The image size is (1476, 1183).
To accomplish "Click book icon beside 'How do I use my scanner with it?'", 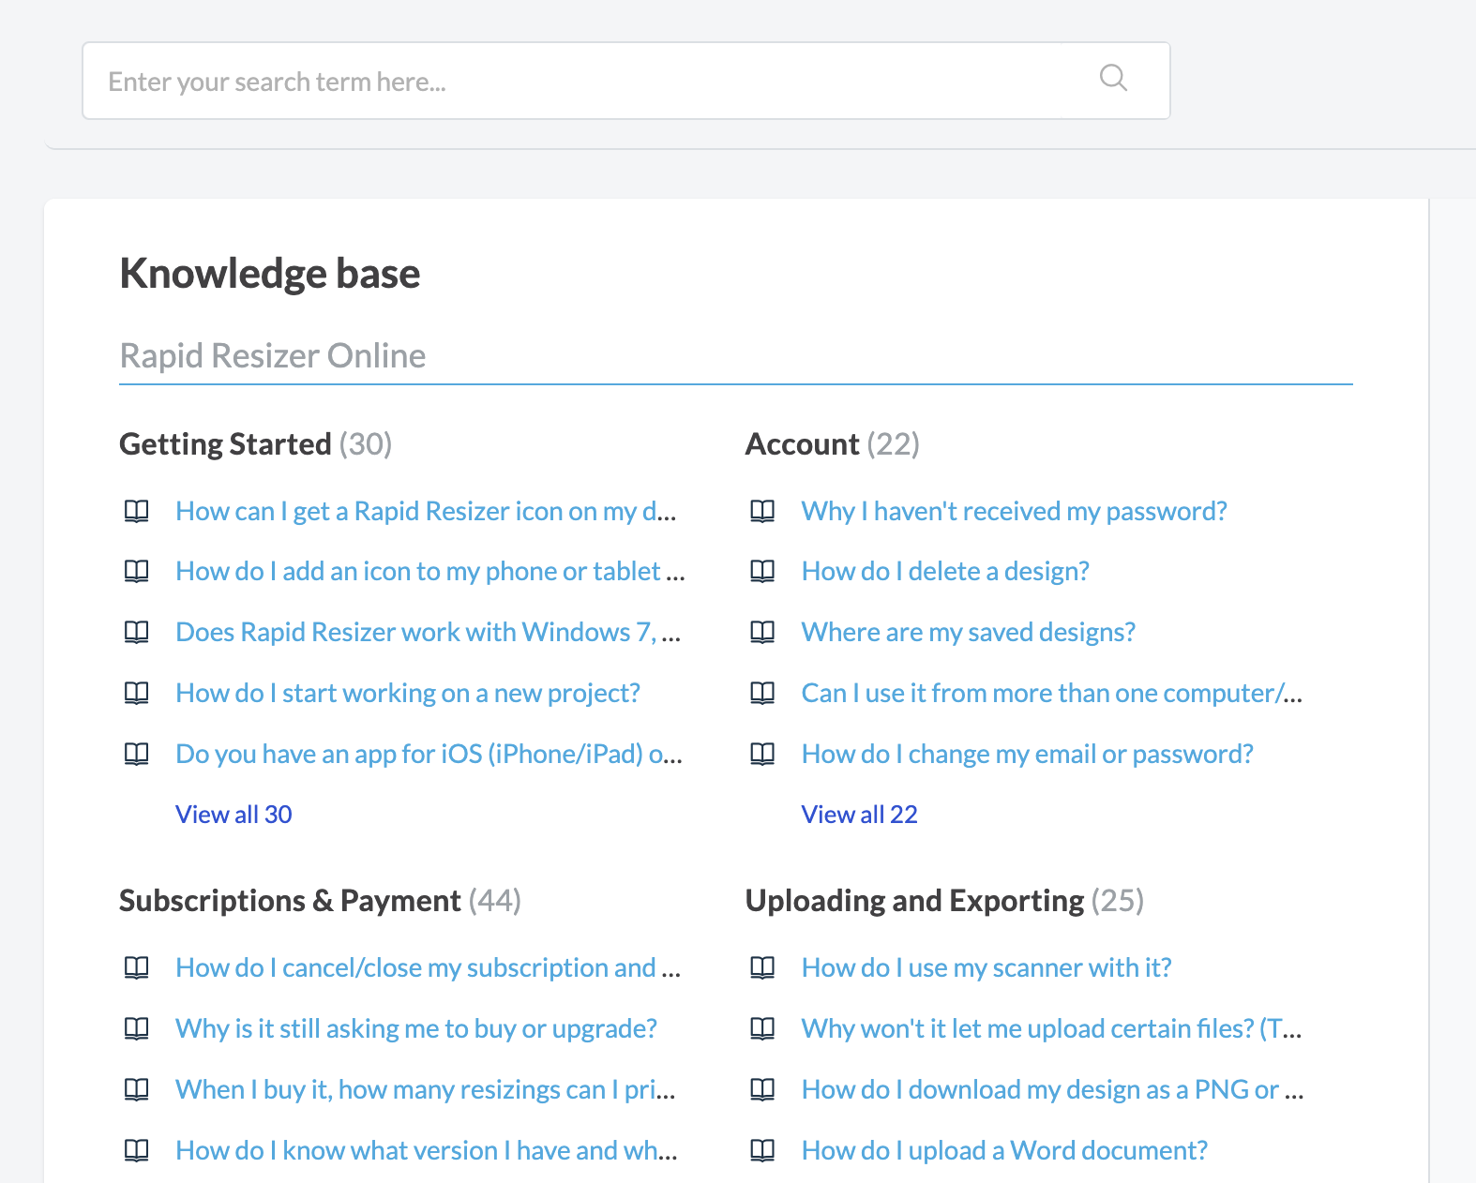I will pyautogui.click(x=762, y=967).
